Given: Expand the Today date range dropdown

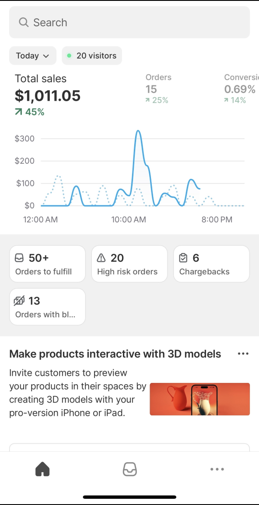Looking at the screenshot, I should tap(33, 56).
